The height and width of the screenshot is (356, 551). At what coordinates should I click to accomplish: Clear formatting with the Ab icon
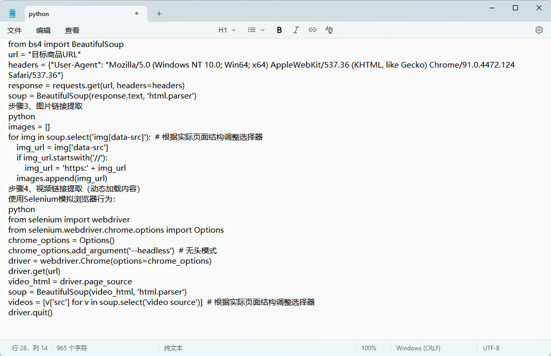329,30
